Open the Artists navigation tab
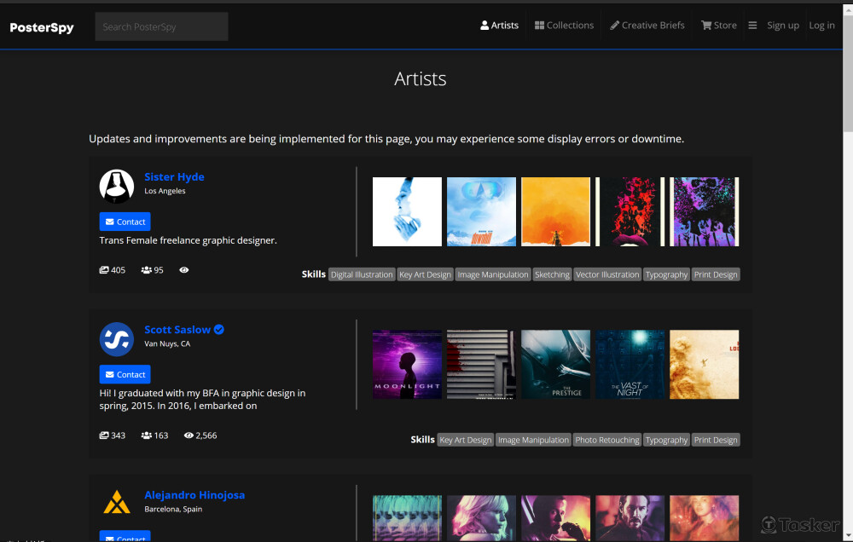853x542 pixels. click(x=500, y=26)
